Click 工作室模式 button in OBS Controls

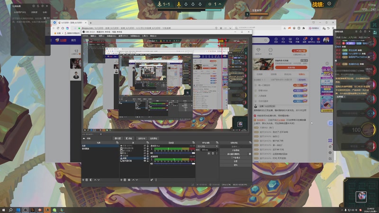235,158
